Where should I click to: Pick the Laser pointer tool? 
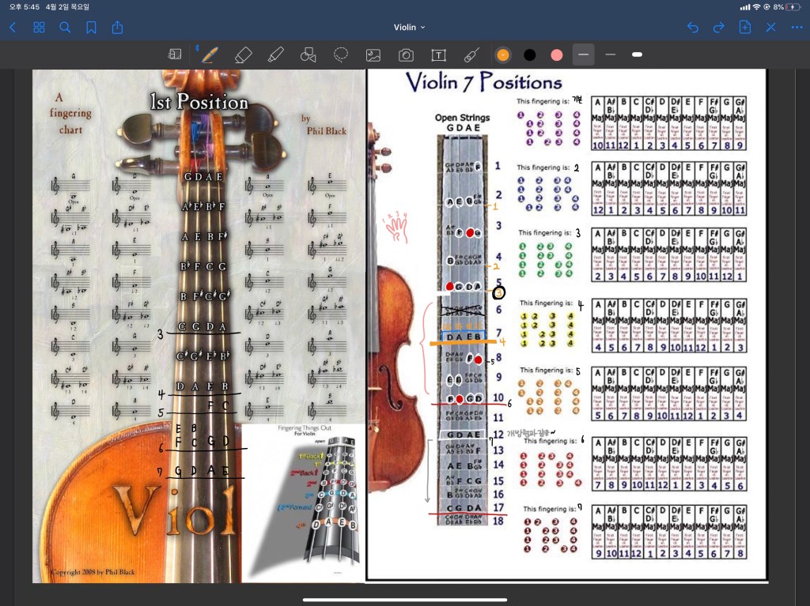point(471,55)
